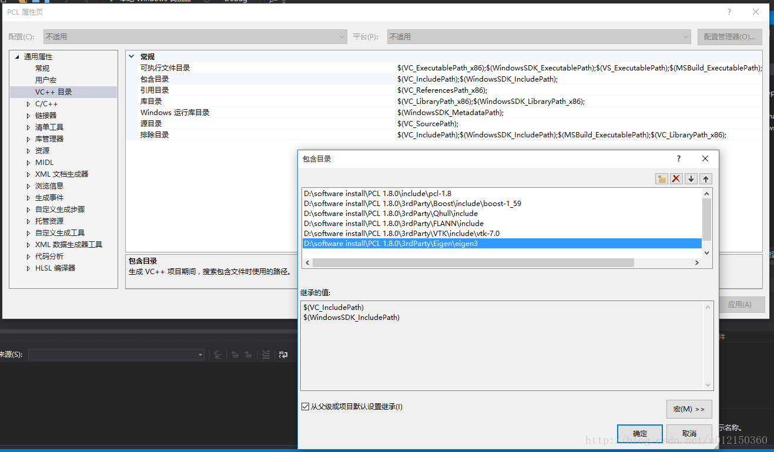Toggle 从父级或项目默认设置继承 checkbox
The width and height of the screenshot is (774, 452).
click(305, 406)
